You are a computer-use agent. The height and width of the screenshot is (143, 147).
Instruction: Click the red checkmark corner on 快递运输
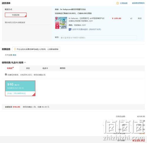26,16
